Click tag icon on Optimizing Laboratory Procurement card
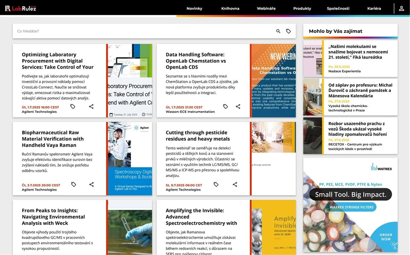The width and height of the screenshot is (410, 255). click(x=73, y=106)
